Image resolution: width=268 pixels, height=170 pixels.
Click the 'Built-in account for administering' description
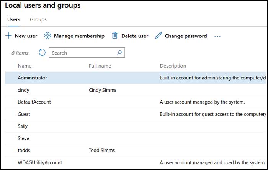point(213,78)
